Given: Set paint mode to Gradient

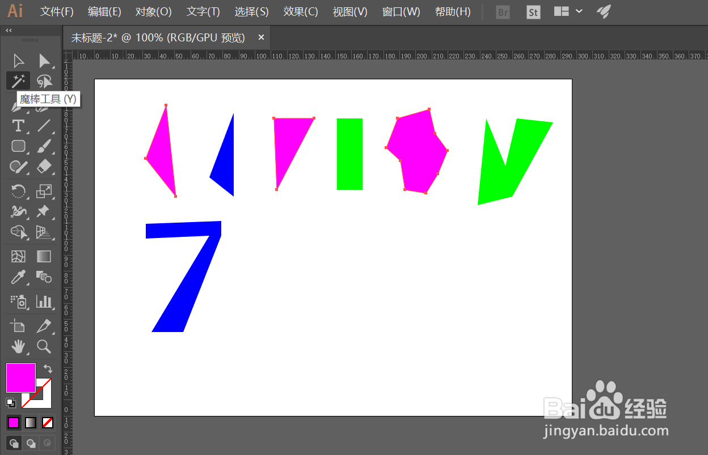Looking at the screenshot, I should 31,423.
